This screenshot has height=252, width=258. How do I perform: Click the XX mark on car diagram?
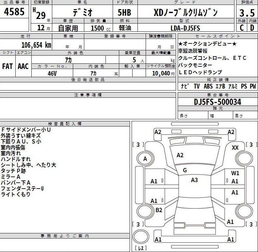pos(235,148)
